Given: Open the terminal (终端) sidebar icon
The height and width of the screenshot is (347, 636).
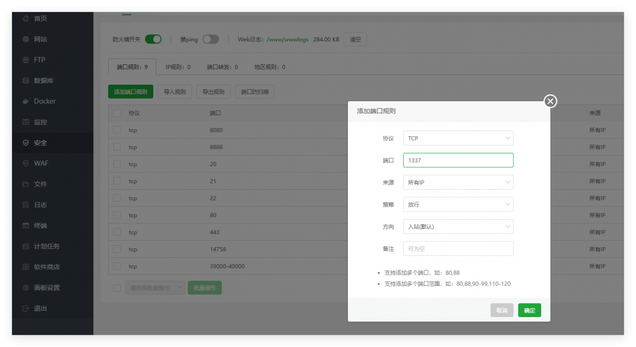Looking at the screenshot, I should 25,225.
